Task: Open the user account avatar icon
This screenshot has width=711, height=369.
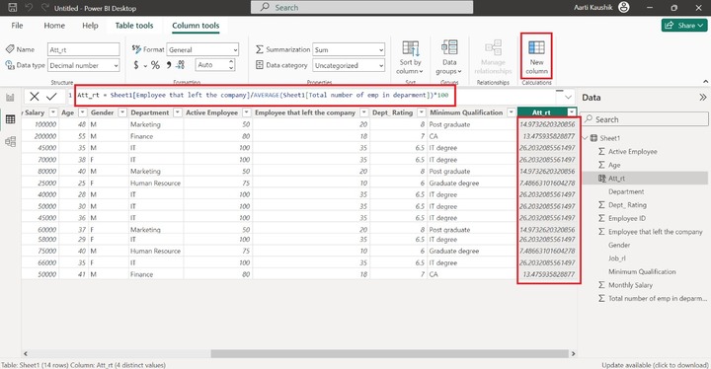Action: point(624,7)
